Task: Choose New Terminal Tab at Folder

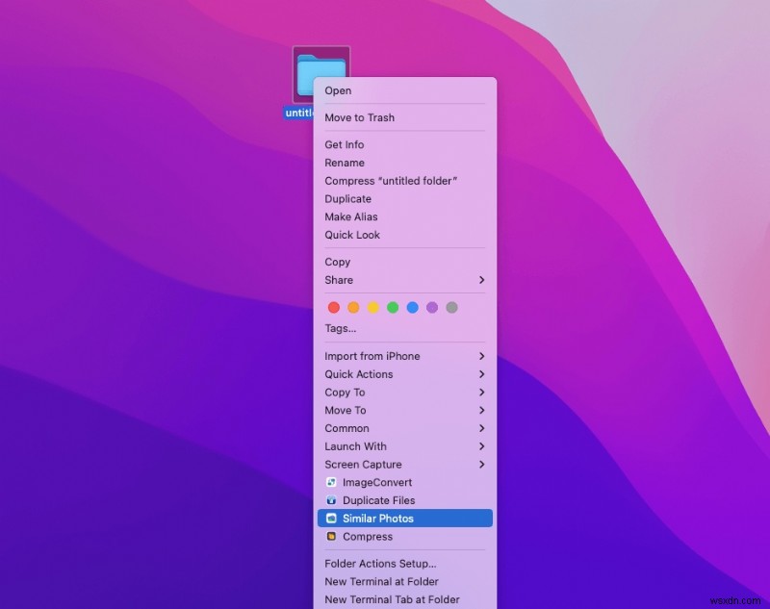Action: [404, 599]
